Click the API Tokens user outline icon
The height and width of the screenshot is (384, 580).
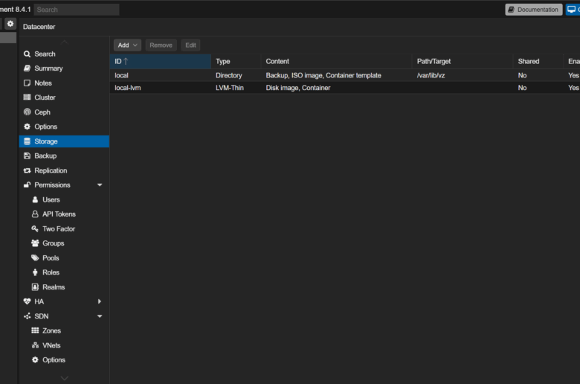[35, 214]
